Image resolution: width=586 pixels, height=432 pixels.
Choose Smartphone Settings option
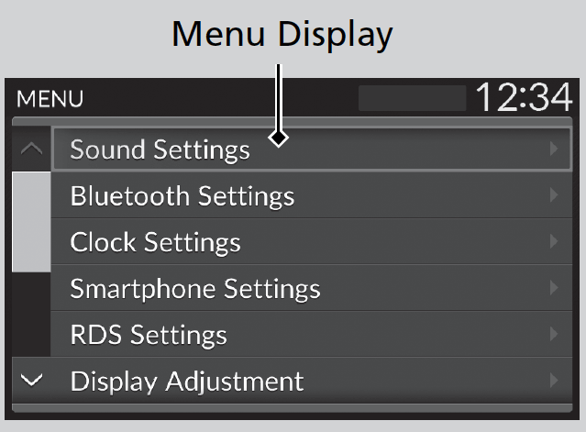195,289
